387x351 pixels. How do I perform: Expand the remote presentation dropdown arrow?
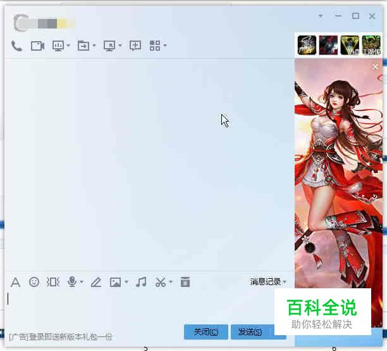68,46
